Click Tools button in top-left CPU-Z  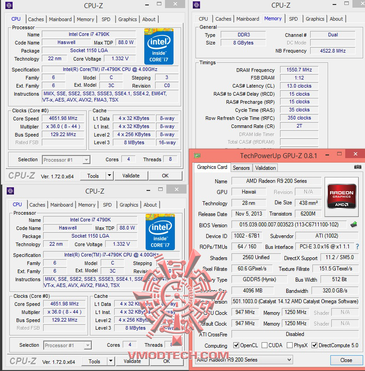(93, 176)
